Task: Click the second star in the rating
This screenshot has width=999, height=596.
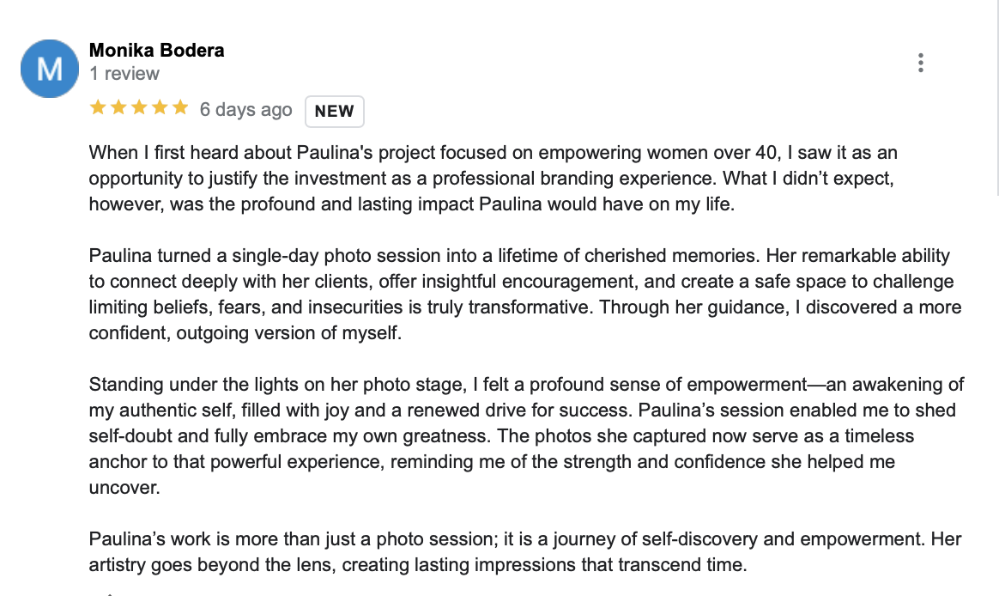Action: [118, 108]
